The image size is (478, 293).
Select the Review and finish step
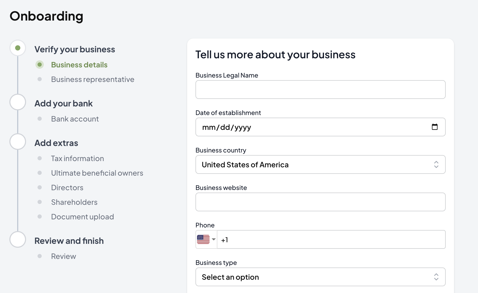(69, 241)
